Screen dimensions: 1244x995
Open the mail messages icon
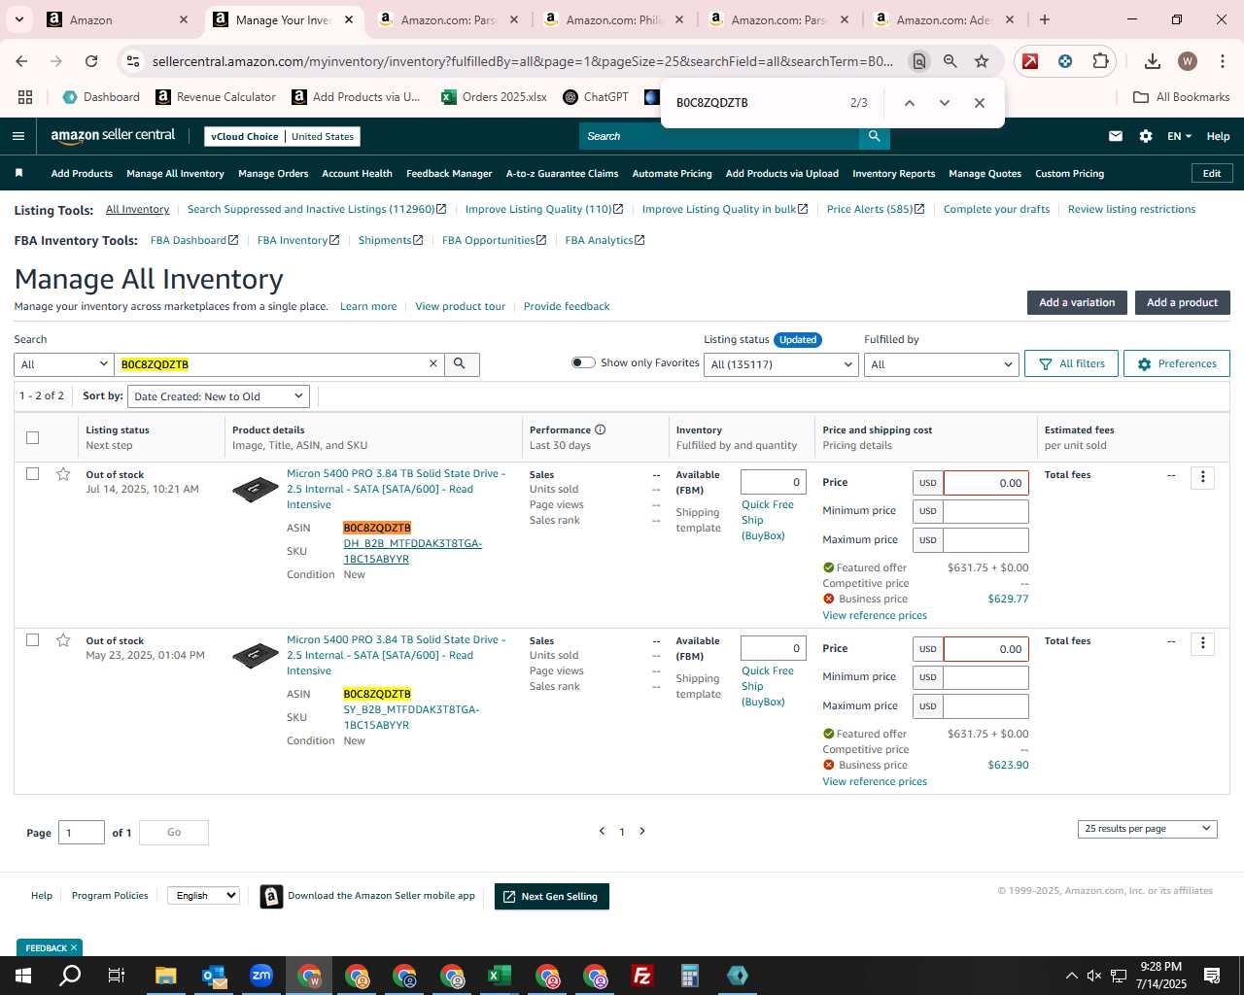click(x=1116, y=136)
